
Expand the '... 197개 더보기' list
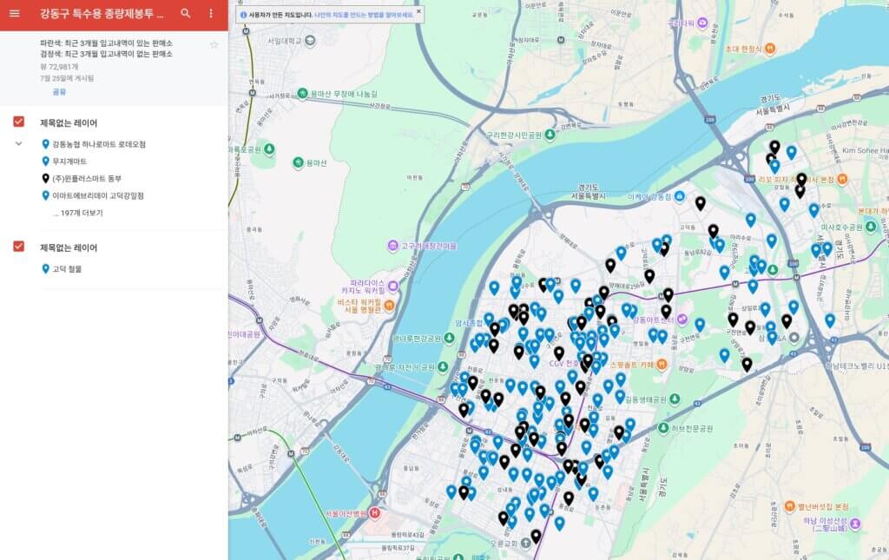pyautogui.click(x=77, y=213)
